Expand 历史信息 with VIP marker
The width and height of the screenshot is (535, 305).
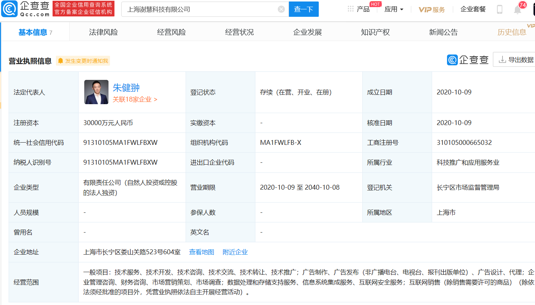click(x=512, y=32)
